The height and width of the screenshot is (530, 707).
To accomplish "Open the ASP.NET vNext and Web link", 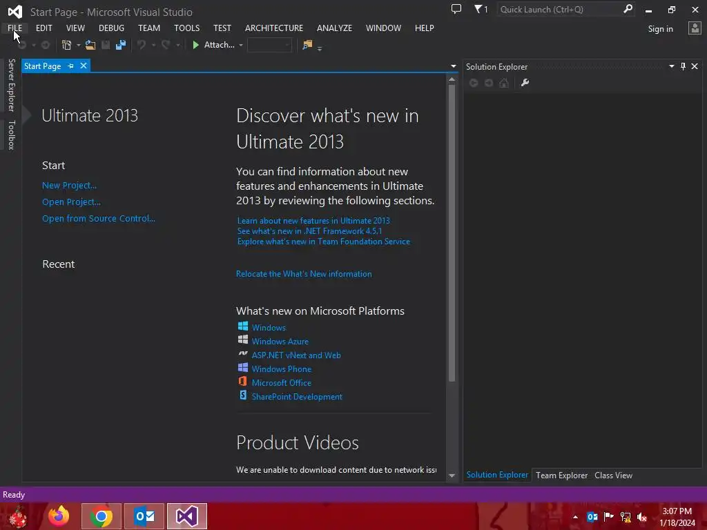I will point(296,355).
